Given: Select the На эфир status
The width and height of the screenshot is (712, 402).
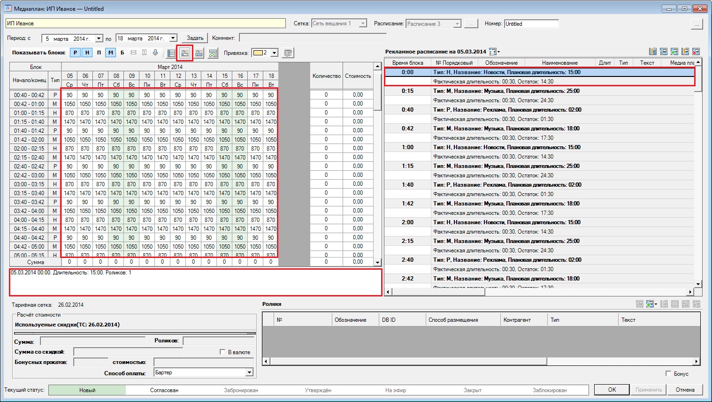Looking at the screenshot, I should tap(396, 390).
